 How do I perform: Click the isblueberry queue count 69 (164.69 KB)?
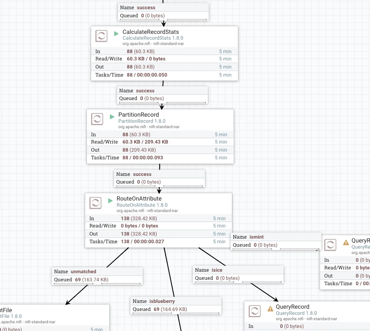pyautogui.click(x=170, y=309)
